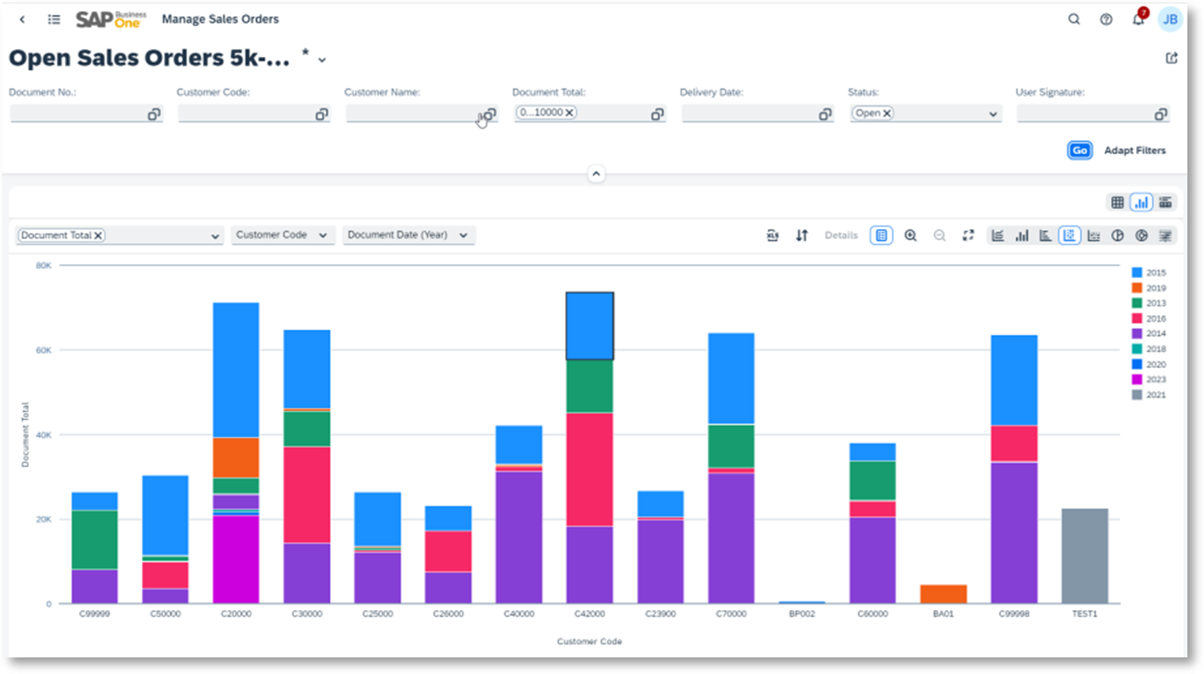
Task: Switch to table view of sales orders
Action: pyautogui.click(x=1118, y=202)
